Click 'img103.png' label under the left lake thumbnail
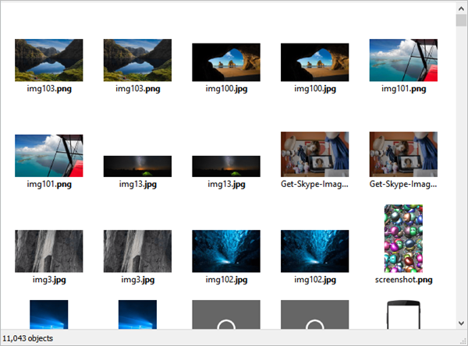The width and height of the screenshot is (468, 346). coord(49,89)
